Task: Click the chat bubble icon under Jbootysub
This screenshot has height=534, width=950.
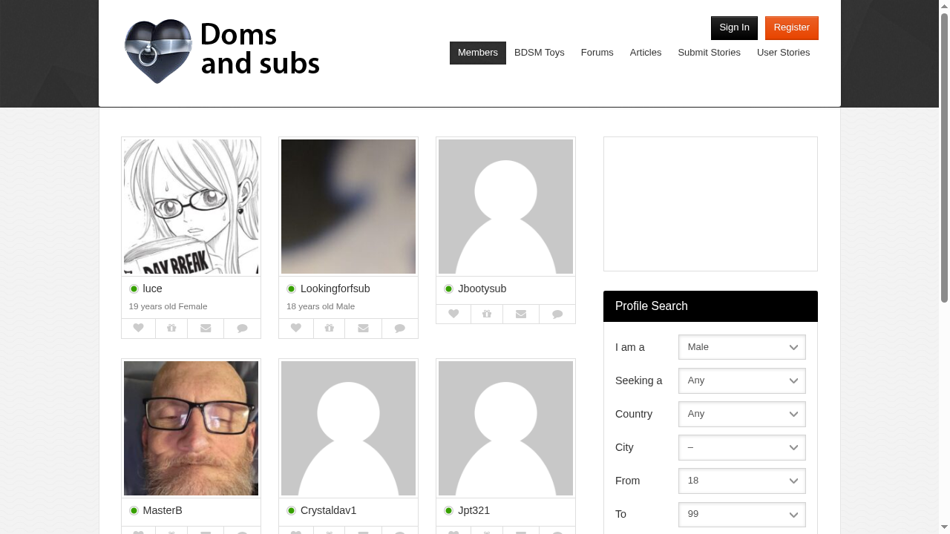Action: click(557, 314)
